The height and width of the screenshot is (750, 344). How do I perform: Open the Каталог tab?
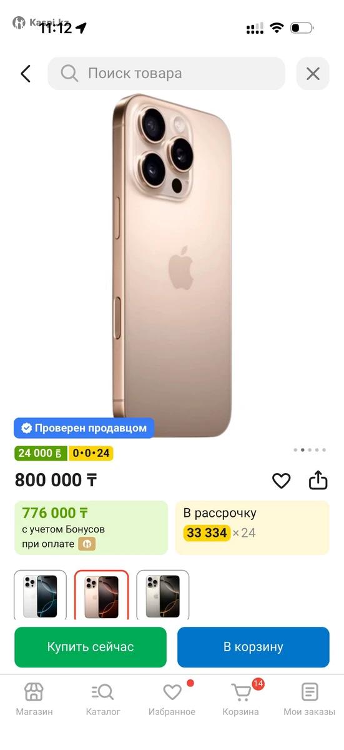103,699
